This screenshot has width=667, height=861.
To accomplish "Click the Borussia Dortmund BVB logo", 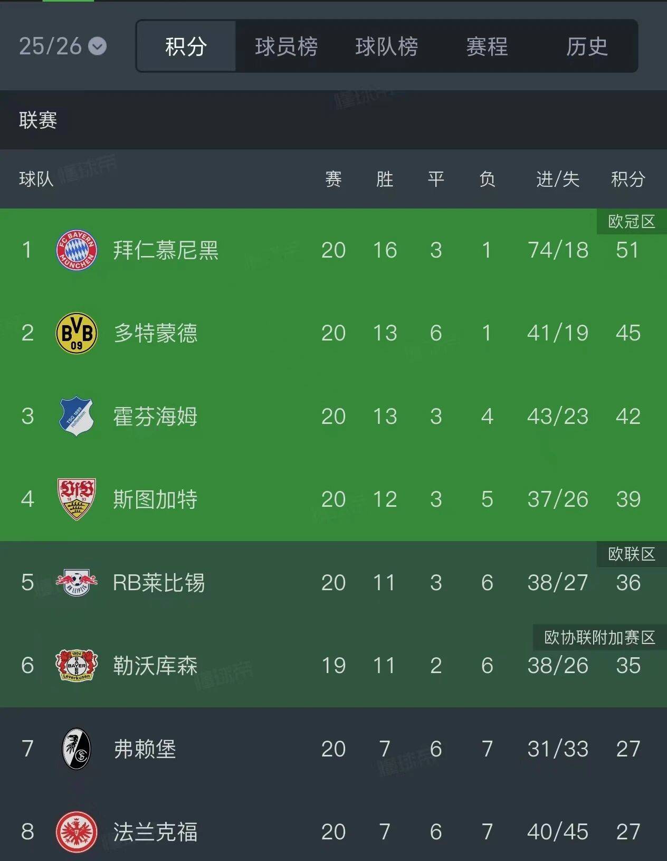I will [x=77, y=333].
